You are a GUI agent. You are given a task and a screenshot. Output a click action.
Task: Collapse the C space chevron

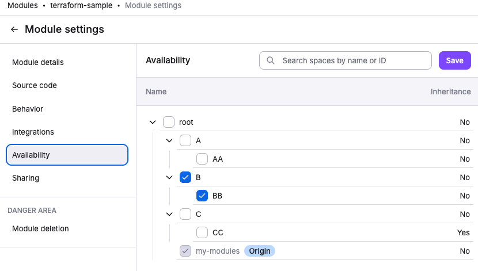[x=169, y=214]
